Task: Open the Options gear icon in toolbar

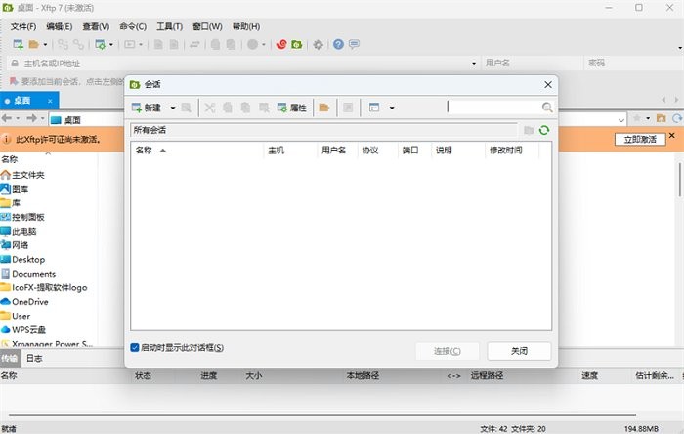Action: [318, 44]
